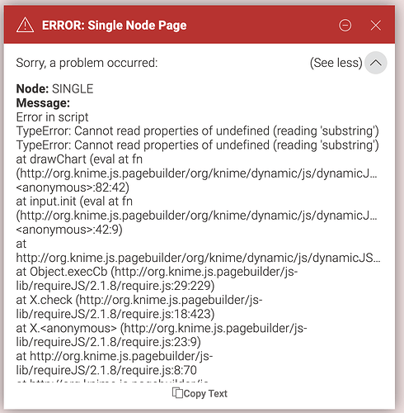Click the 'Error in script' line
404x413 pixels.
point(52,117)
